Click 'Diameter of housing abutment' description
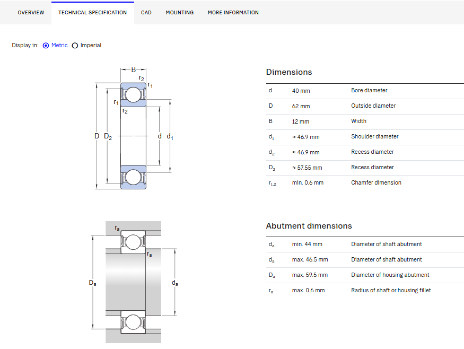The height and width of the screenshot is (349, 464). pos(390,275)
